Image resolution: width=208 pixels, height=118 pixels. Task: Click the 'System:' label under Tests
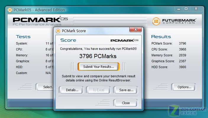[22, 44]
